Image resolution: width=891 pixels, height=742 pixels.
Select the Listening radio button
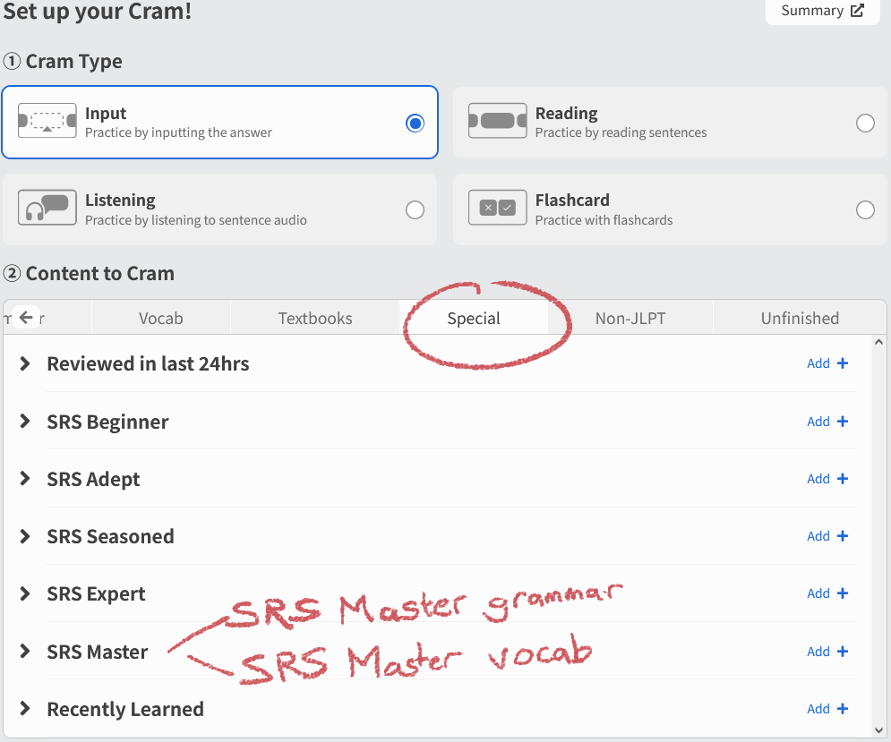coord(415,209)
